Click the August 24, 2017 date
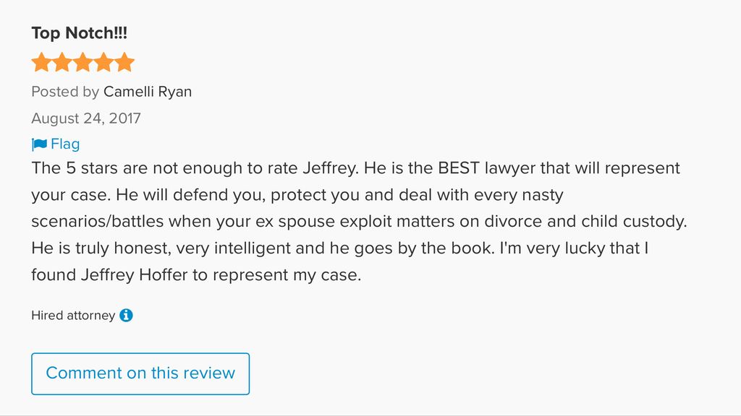 pyautogui.click(x=86, y=118)
